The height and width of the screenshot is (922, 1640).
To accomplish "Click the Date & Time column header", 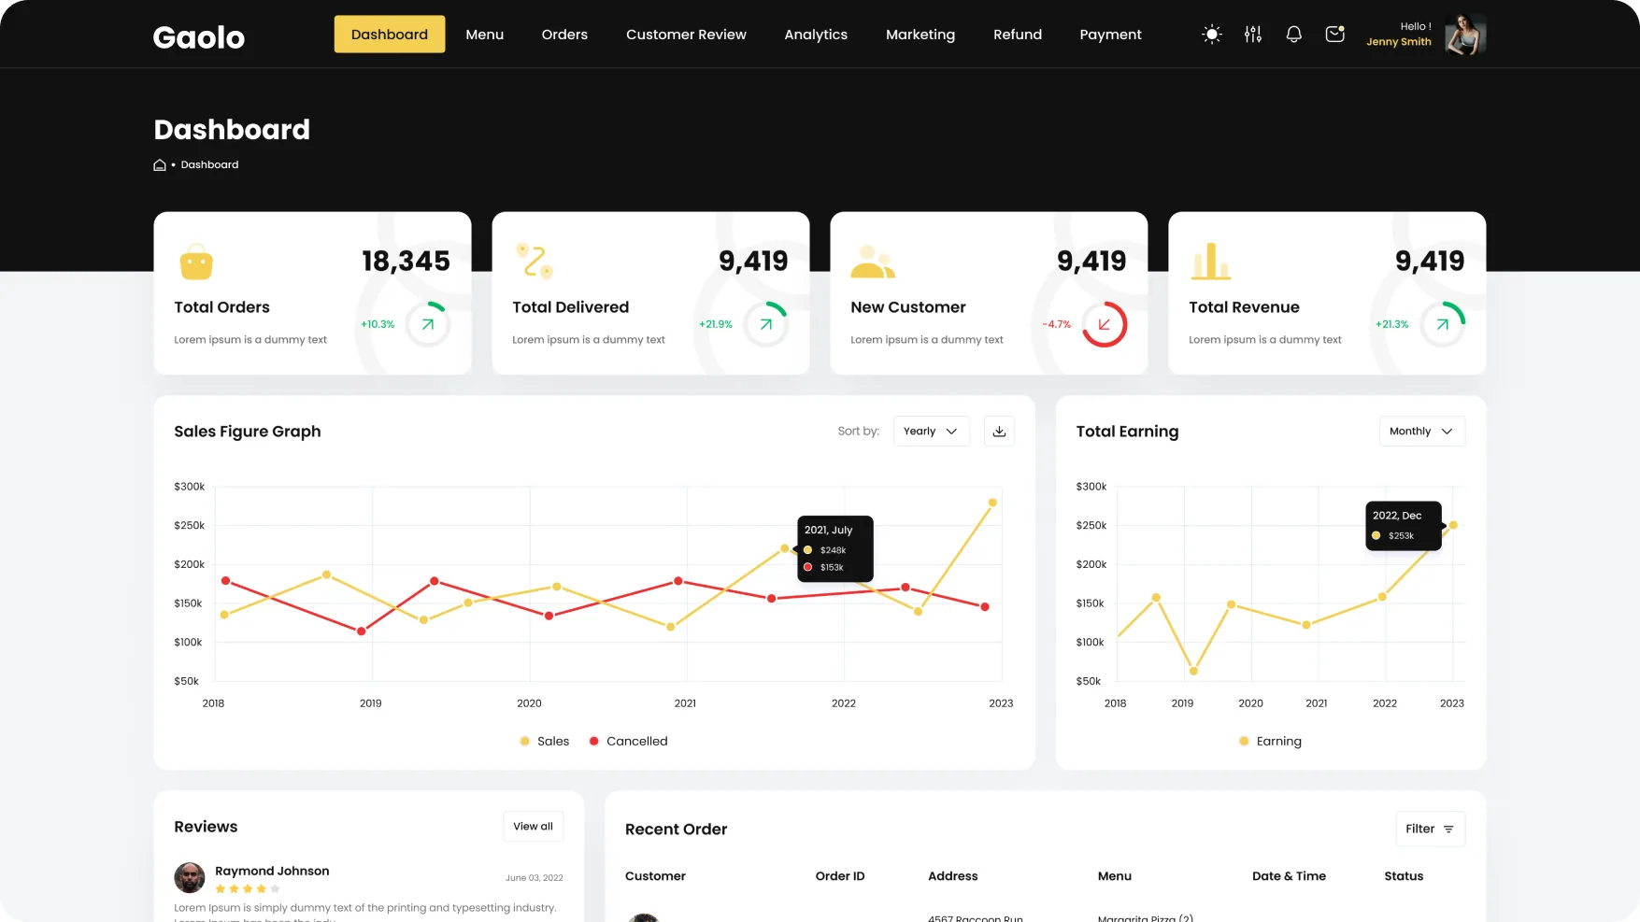I will [1289, 876].
